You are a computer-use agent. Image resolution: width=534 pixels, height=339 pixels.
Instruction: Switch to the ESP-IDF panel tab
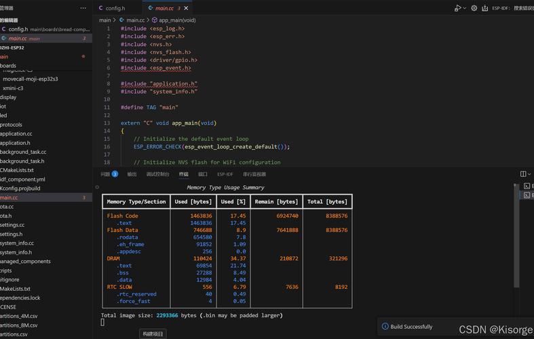click(225, 174)
